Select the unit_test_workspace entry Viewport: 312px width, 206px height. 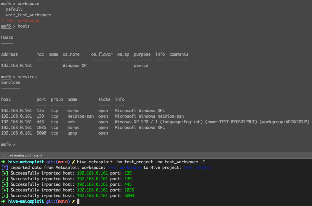28,15
